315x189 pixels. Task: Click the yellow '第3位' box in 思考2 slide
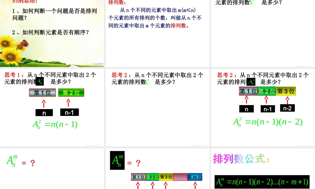pos(286,91)
